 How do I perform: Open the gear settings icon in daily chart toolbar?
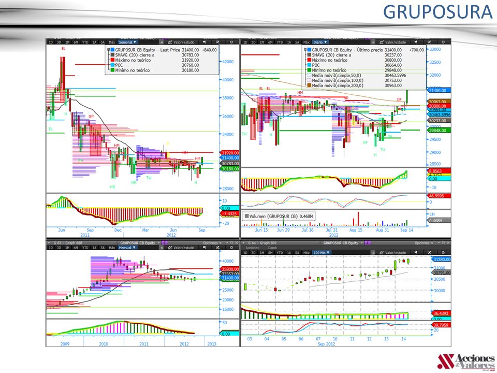(443, 42)
